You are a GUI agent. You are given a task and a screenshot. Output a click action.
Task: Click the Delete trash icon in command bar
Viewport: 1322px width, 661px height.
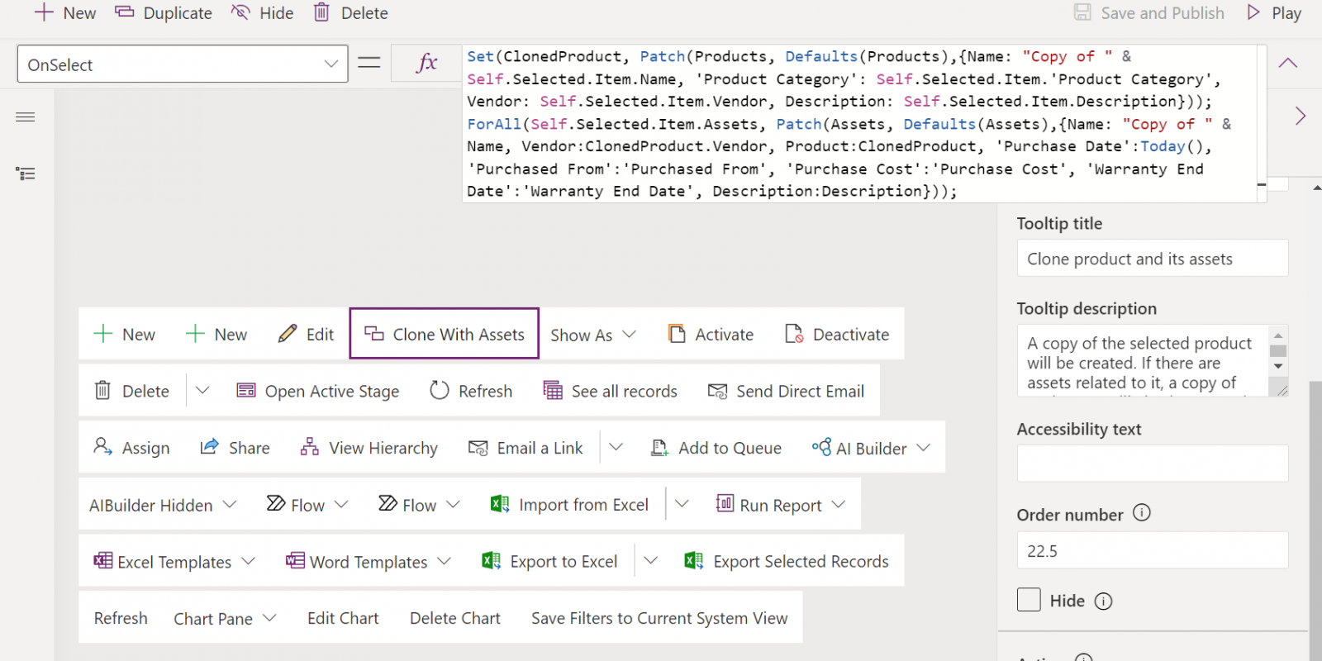pos(102,391)
